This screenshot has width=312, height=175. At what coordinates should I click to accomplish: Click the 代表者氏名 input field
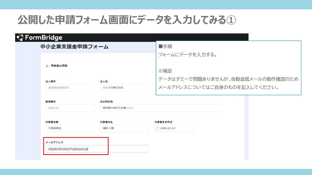click(x=125, y=129)
